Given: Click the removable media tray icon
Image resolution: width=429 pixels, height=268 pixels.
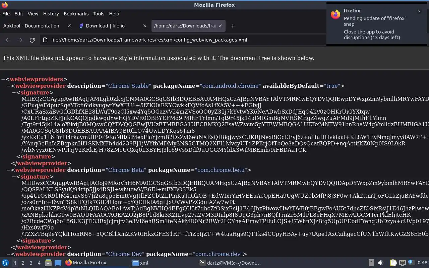Looking at the screenshot, I should (x=371, y=263).
